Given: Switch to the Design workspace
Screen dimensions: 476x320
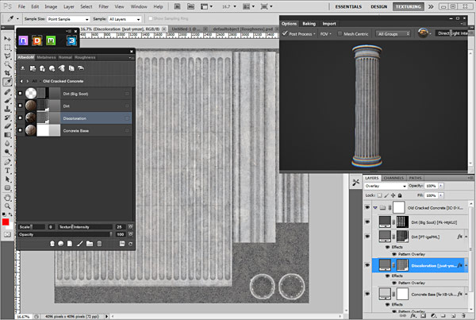Looking at the screenshot, I should tap(379, 6).
